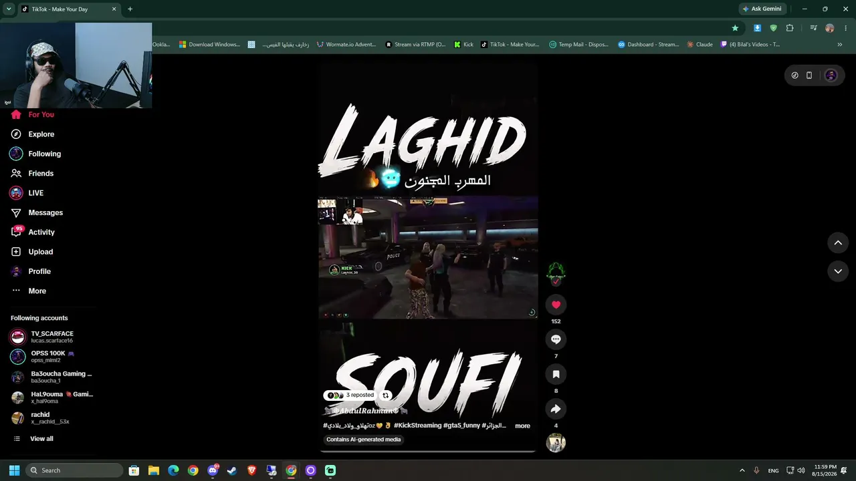
Task: Click the taskbar Search box
Action: (75, 470)
